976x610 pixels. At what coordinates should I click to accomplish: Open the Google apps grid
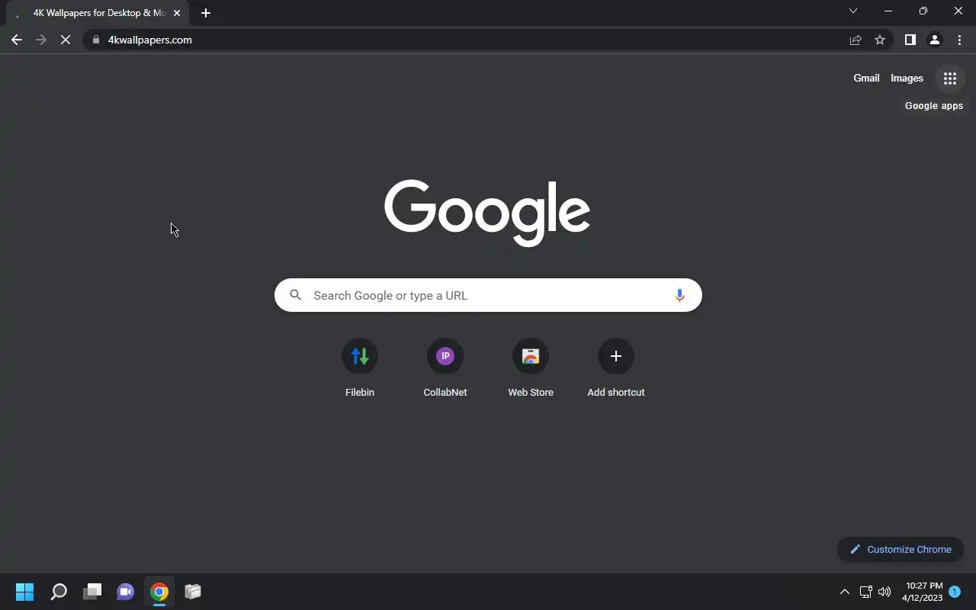point(949,79)
